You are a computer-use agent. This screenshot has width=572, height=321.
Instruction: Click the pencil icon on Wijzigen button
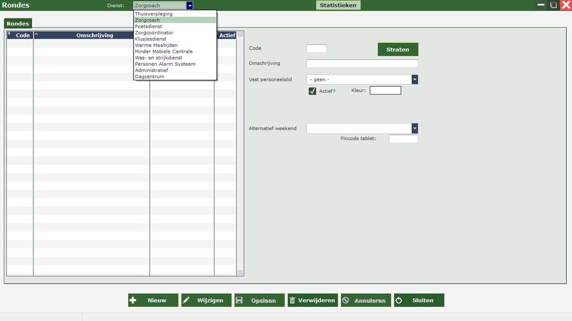click(x=186, y=300)
